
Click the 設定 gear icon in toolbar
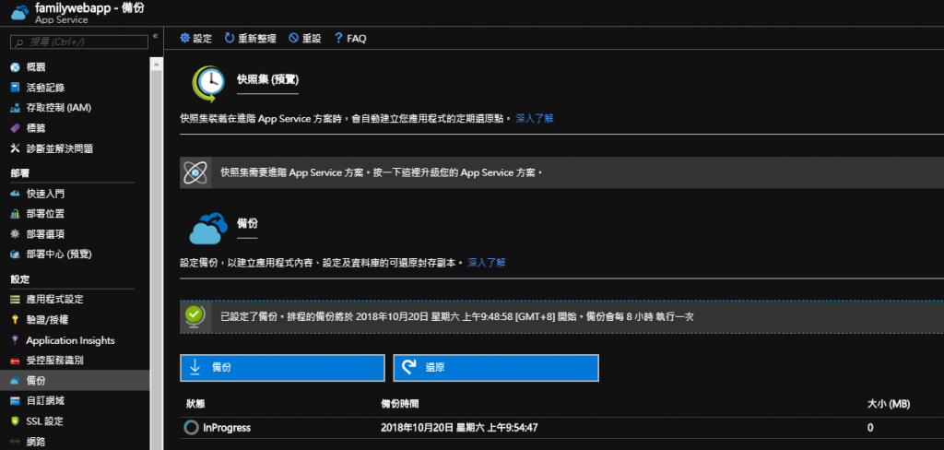184,38
